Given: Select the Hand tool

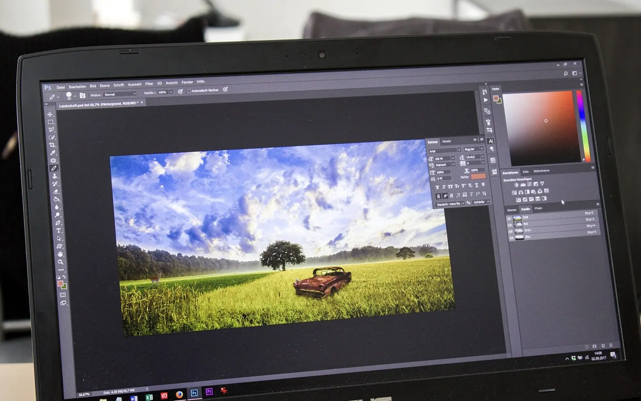Looking at the screenshot, I should point(60,254).
